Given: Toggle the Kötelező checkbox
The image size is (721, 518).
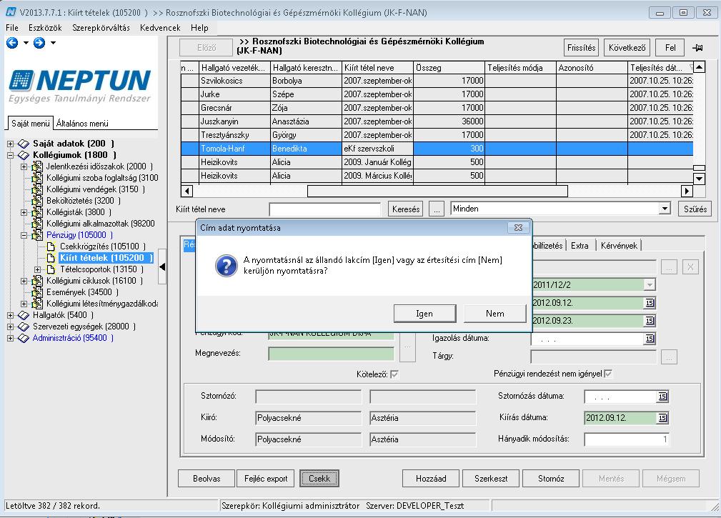Looking at the screenshot, I should pyautogui.click(x=394, y=374).
